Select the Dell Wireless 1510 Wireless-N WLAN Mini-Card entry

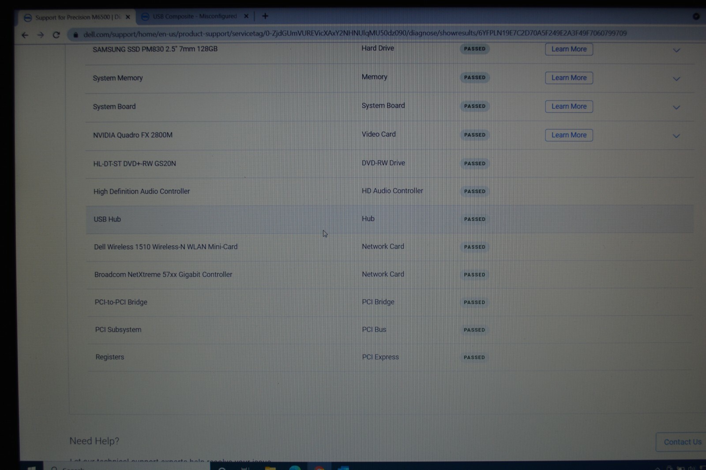[165, 247]
